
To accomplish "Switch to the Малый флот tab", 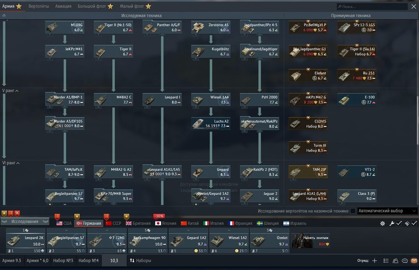I will (136, 6).
